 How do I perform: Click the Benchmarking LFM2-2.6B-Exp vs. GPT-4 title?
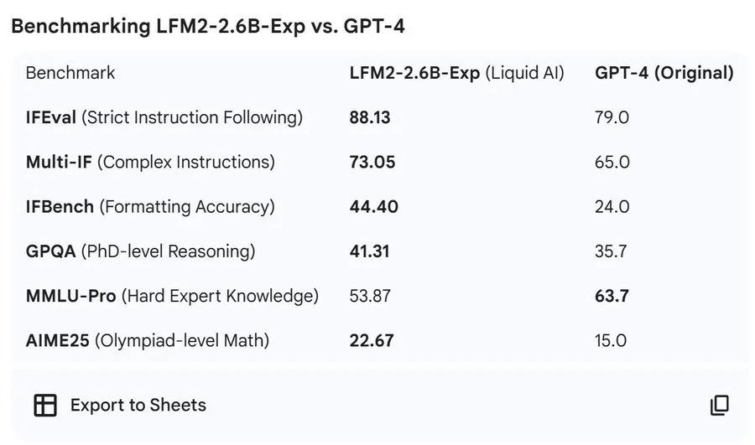tap(208, 25)
